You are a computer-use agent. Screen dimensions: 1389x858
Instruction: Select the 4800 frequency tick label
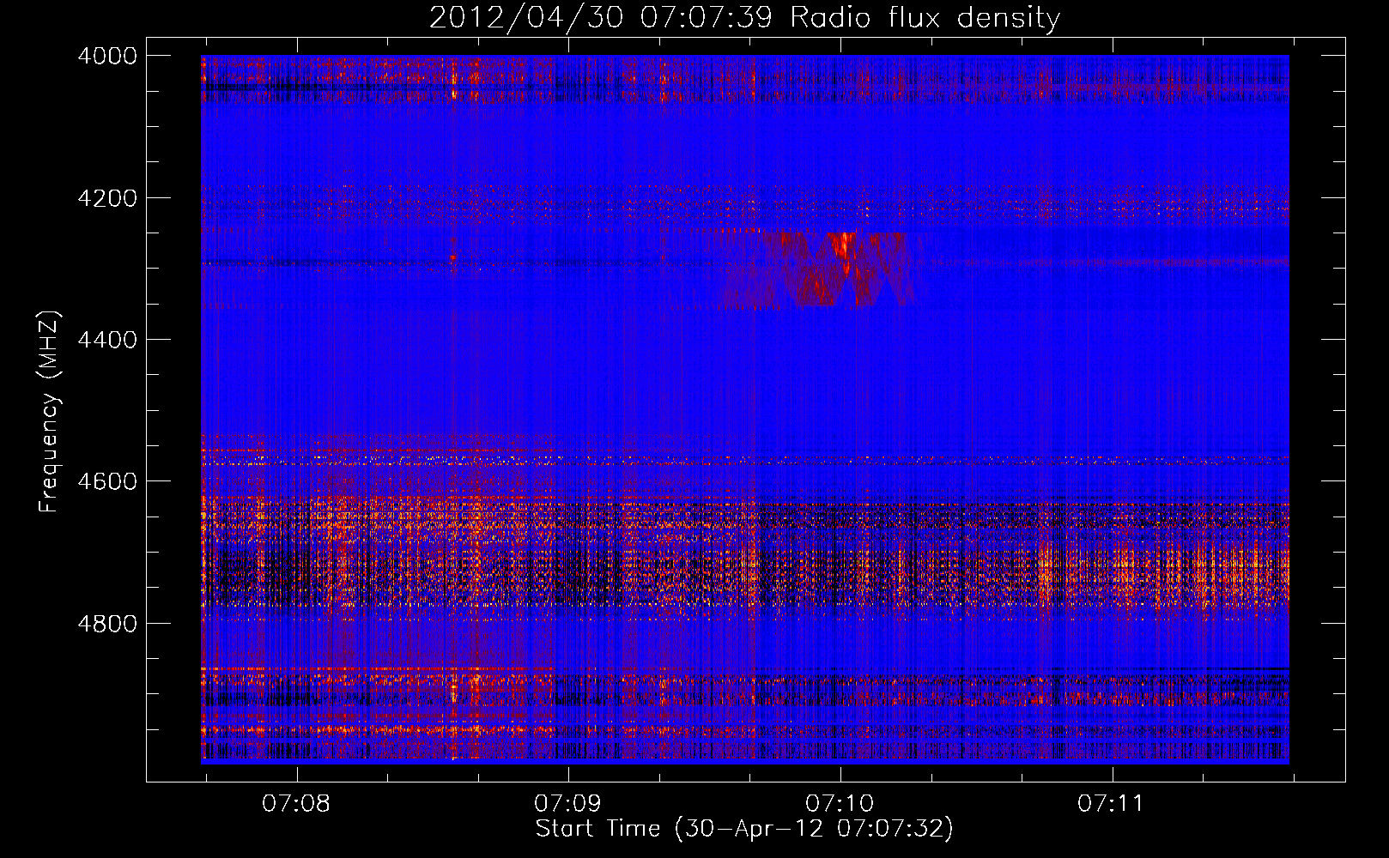[x=107, y=624]
